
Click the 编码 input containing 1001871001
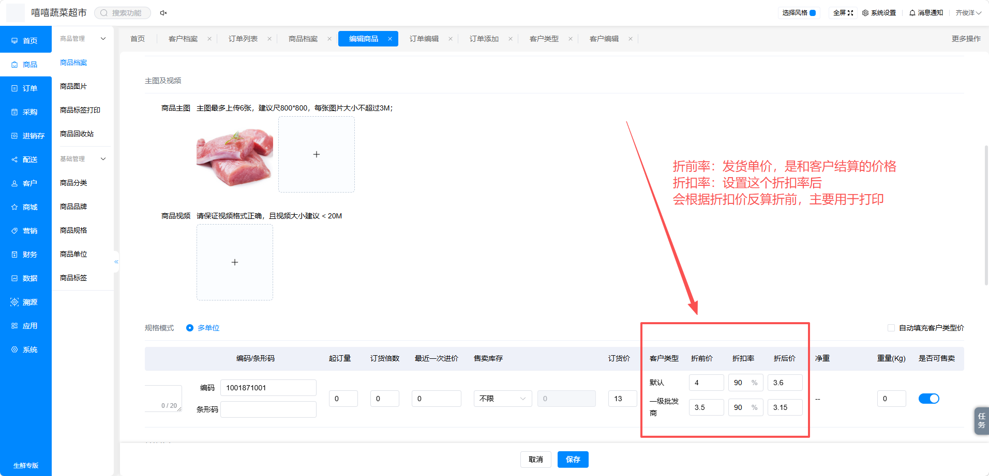pos(268,388)
